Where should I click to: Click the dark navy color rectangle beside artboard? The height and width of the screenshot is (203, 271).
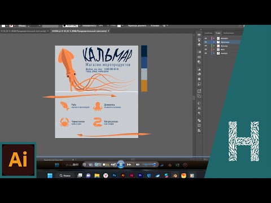click(x=144, y=51)
